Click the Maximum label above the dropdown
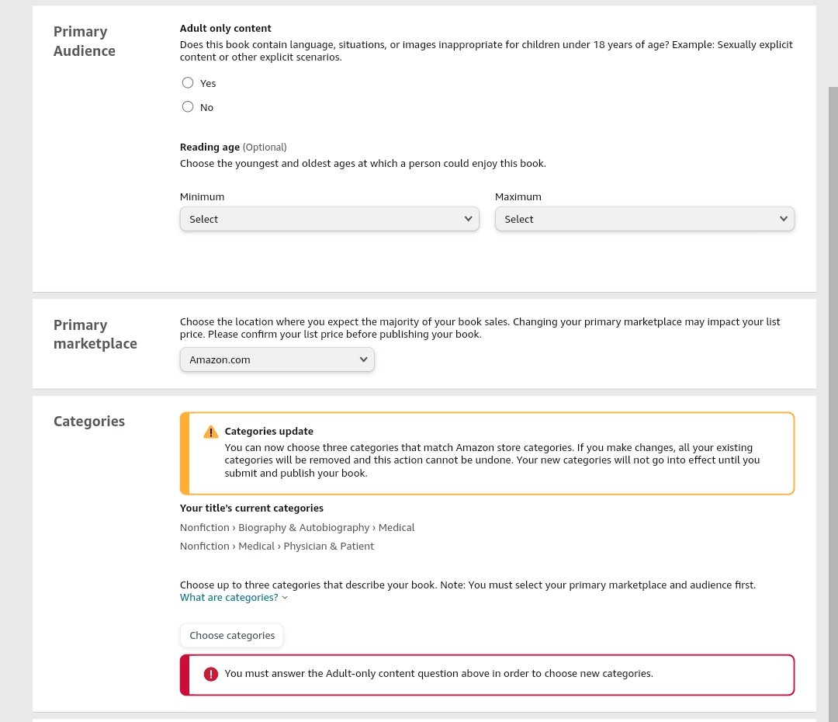Viewport: 838px width, 722px height. 518,197
